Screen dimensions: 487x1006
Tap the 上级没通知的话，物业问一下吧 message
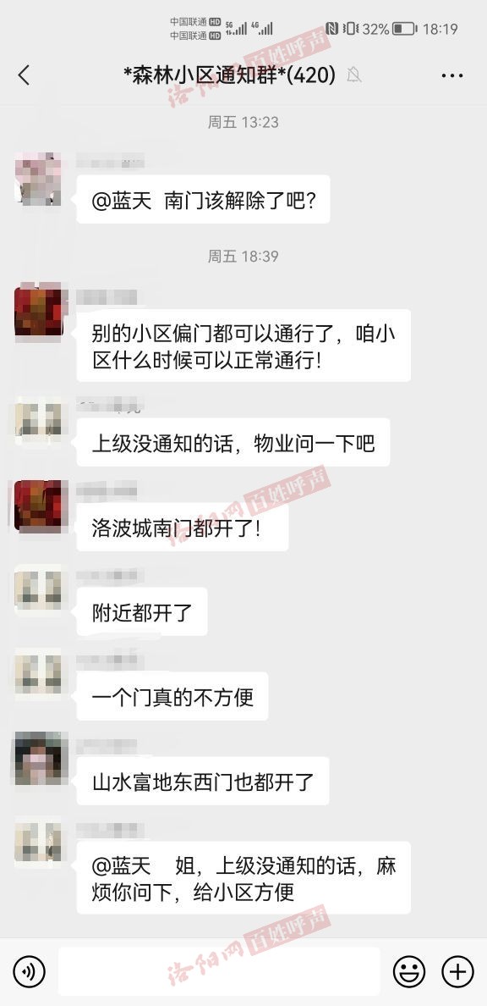pos(233,443)
